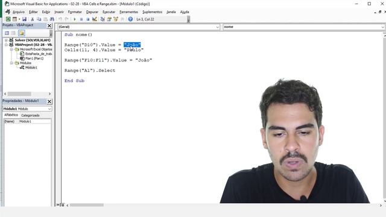This screenshot has height=217, width=386.
Task: Click View Object icon in Project panel
Action: point(13,33)
